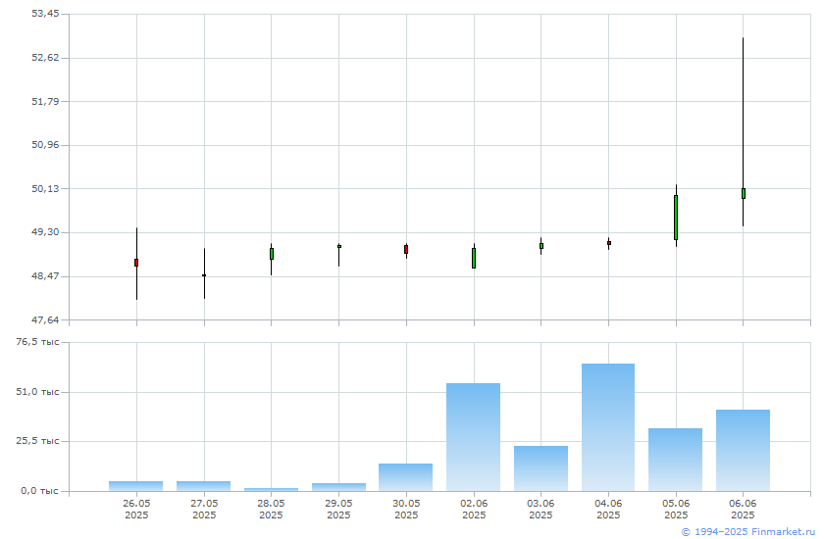This screenshot has height=539, width=824.
Task: Click the 27.05 2025 date label
Action: click(204, 509)
